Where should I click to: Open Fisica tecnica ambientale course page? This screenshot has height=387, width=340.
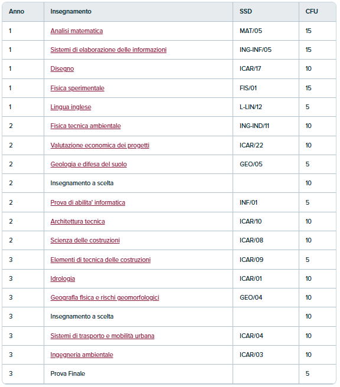(x=86, y=126)
